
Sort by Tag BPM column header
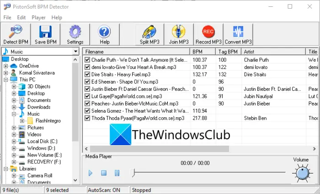tap(229, 52)
